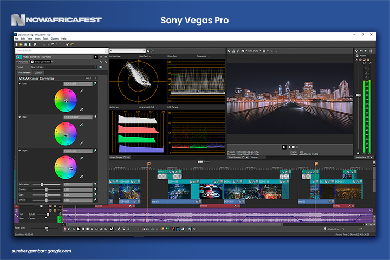Viewport: 390px width, 260px height.
Task: Click the Undo arrow in main toolbar
Action: [53, 44]
